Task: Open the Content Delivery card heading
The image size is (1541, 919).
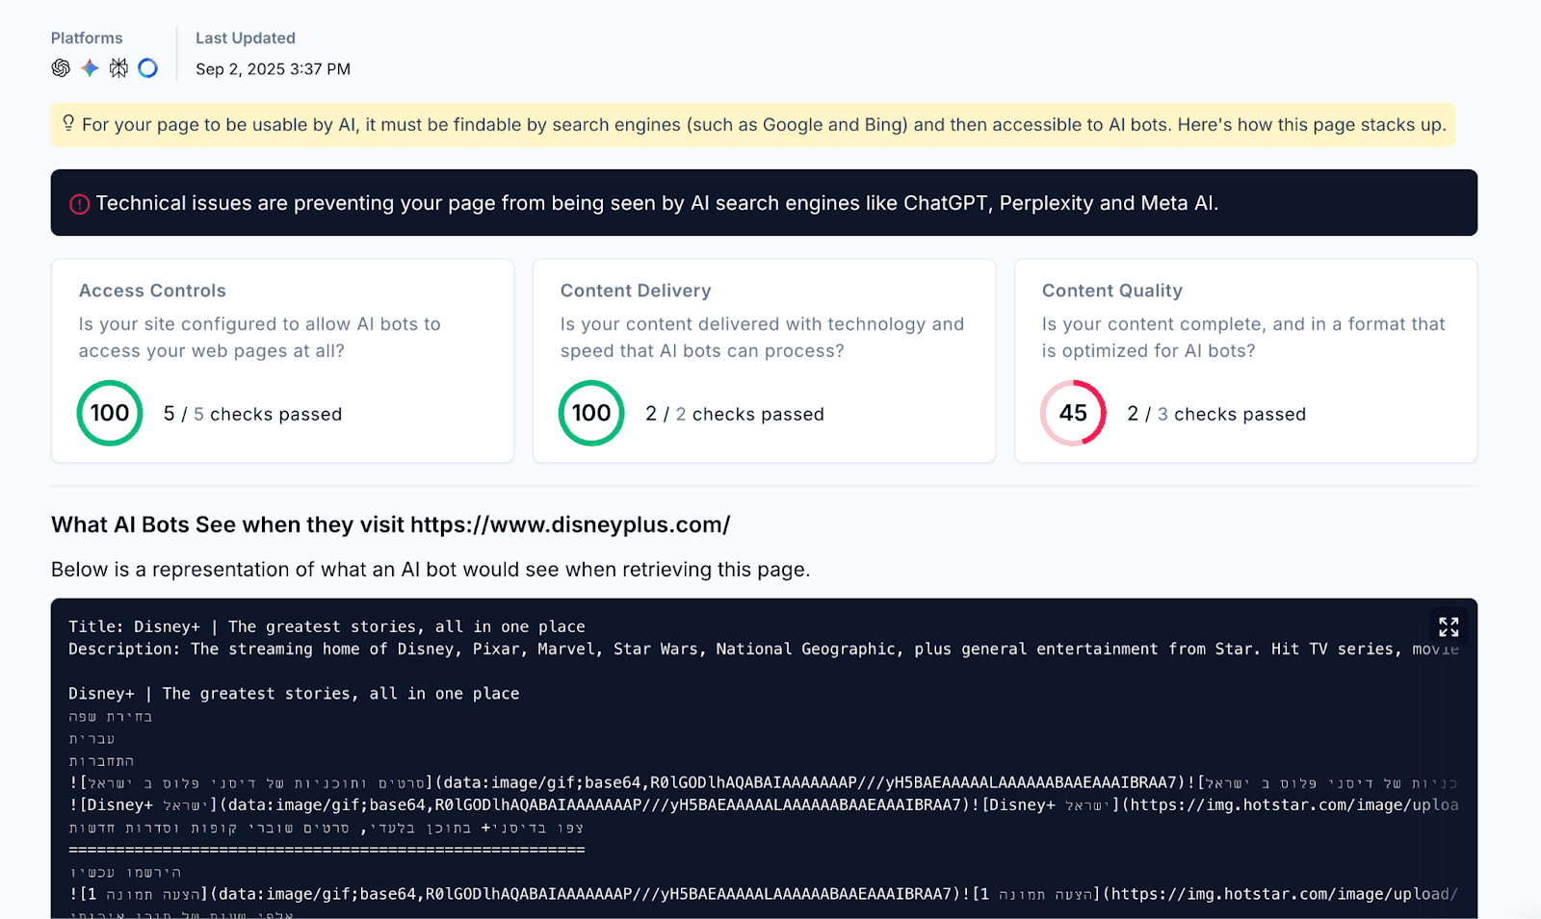Action: (x=636, y=291)
